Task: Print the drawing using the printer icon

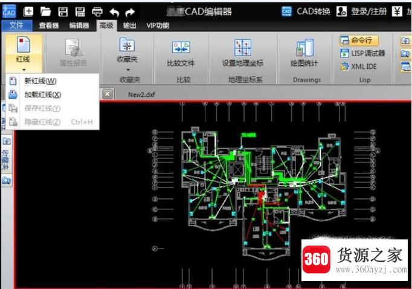Action: [97, 12]
